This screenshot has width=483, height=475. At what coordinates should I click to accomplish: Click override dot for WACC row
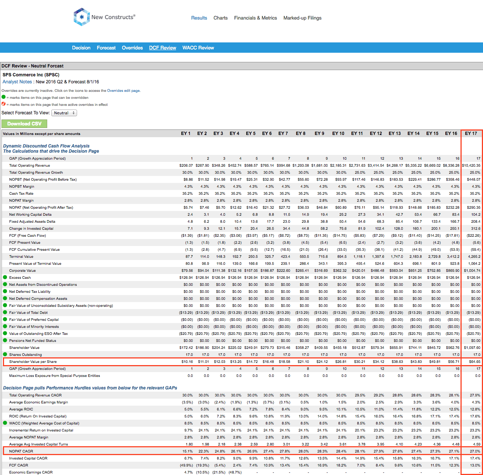(5, 423)
